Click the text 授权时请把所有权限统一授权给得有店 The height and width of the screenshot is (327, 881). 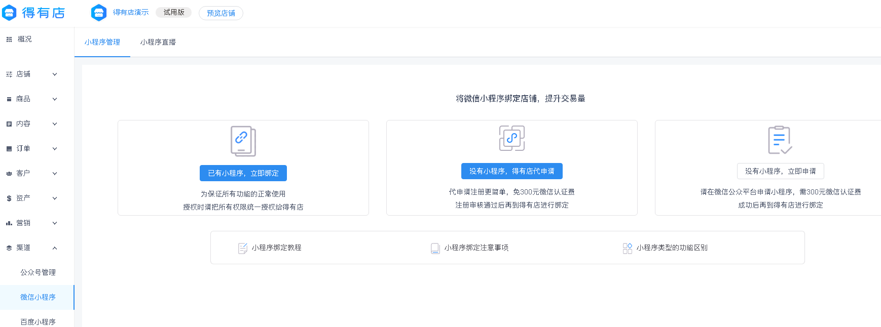(x=243, y=207)
